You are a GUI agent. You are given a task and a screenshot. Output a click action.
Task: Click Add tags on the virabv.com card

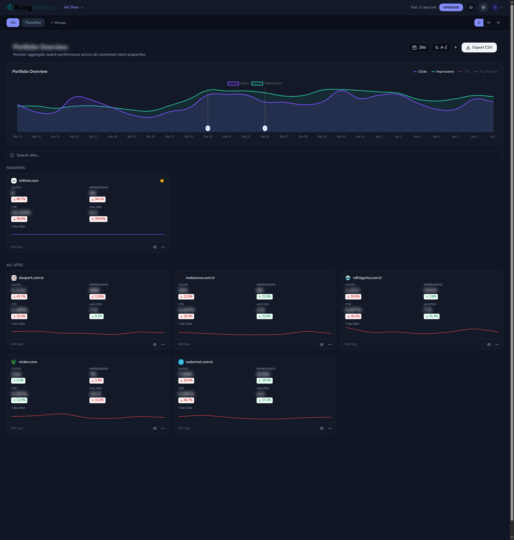coord(17,428)
